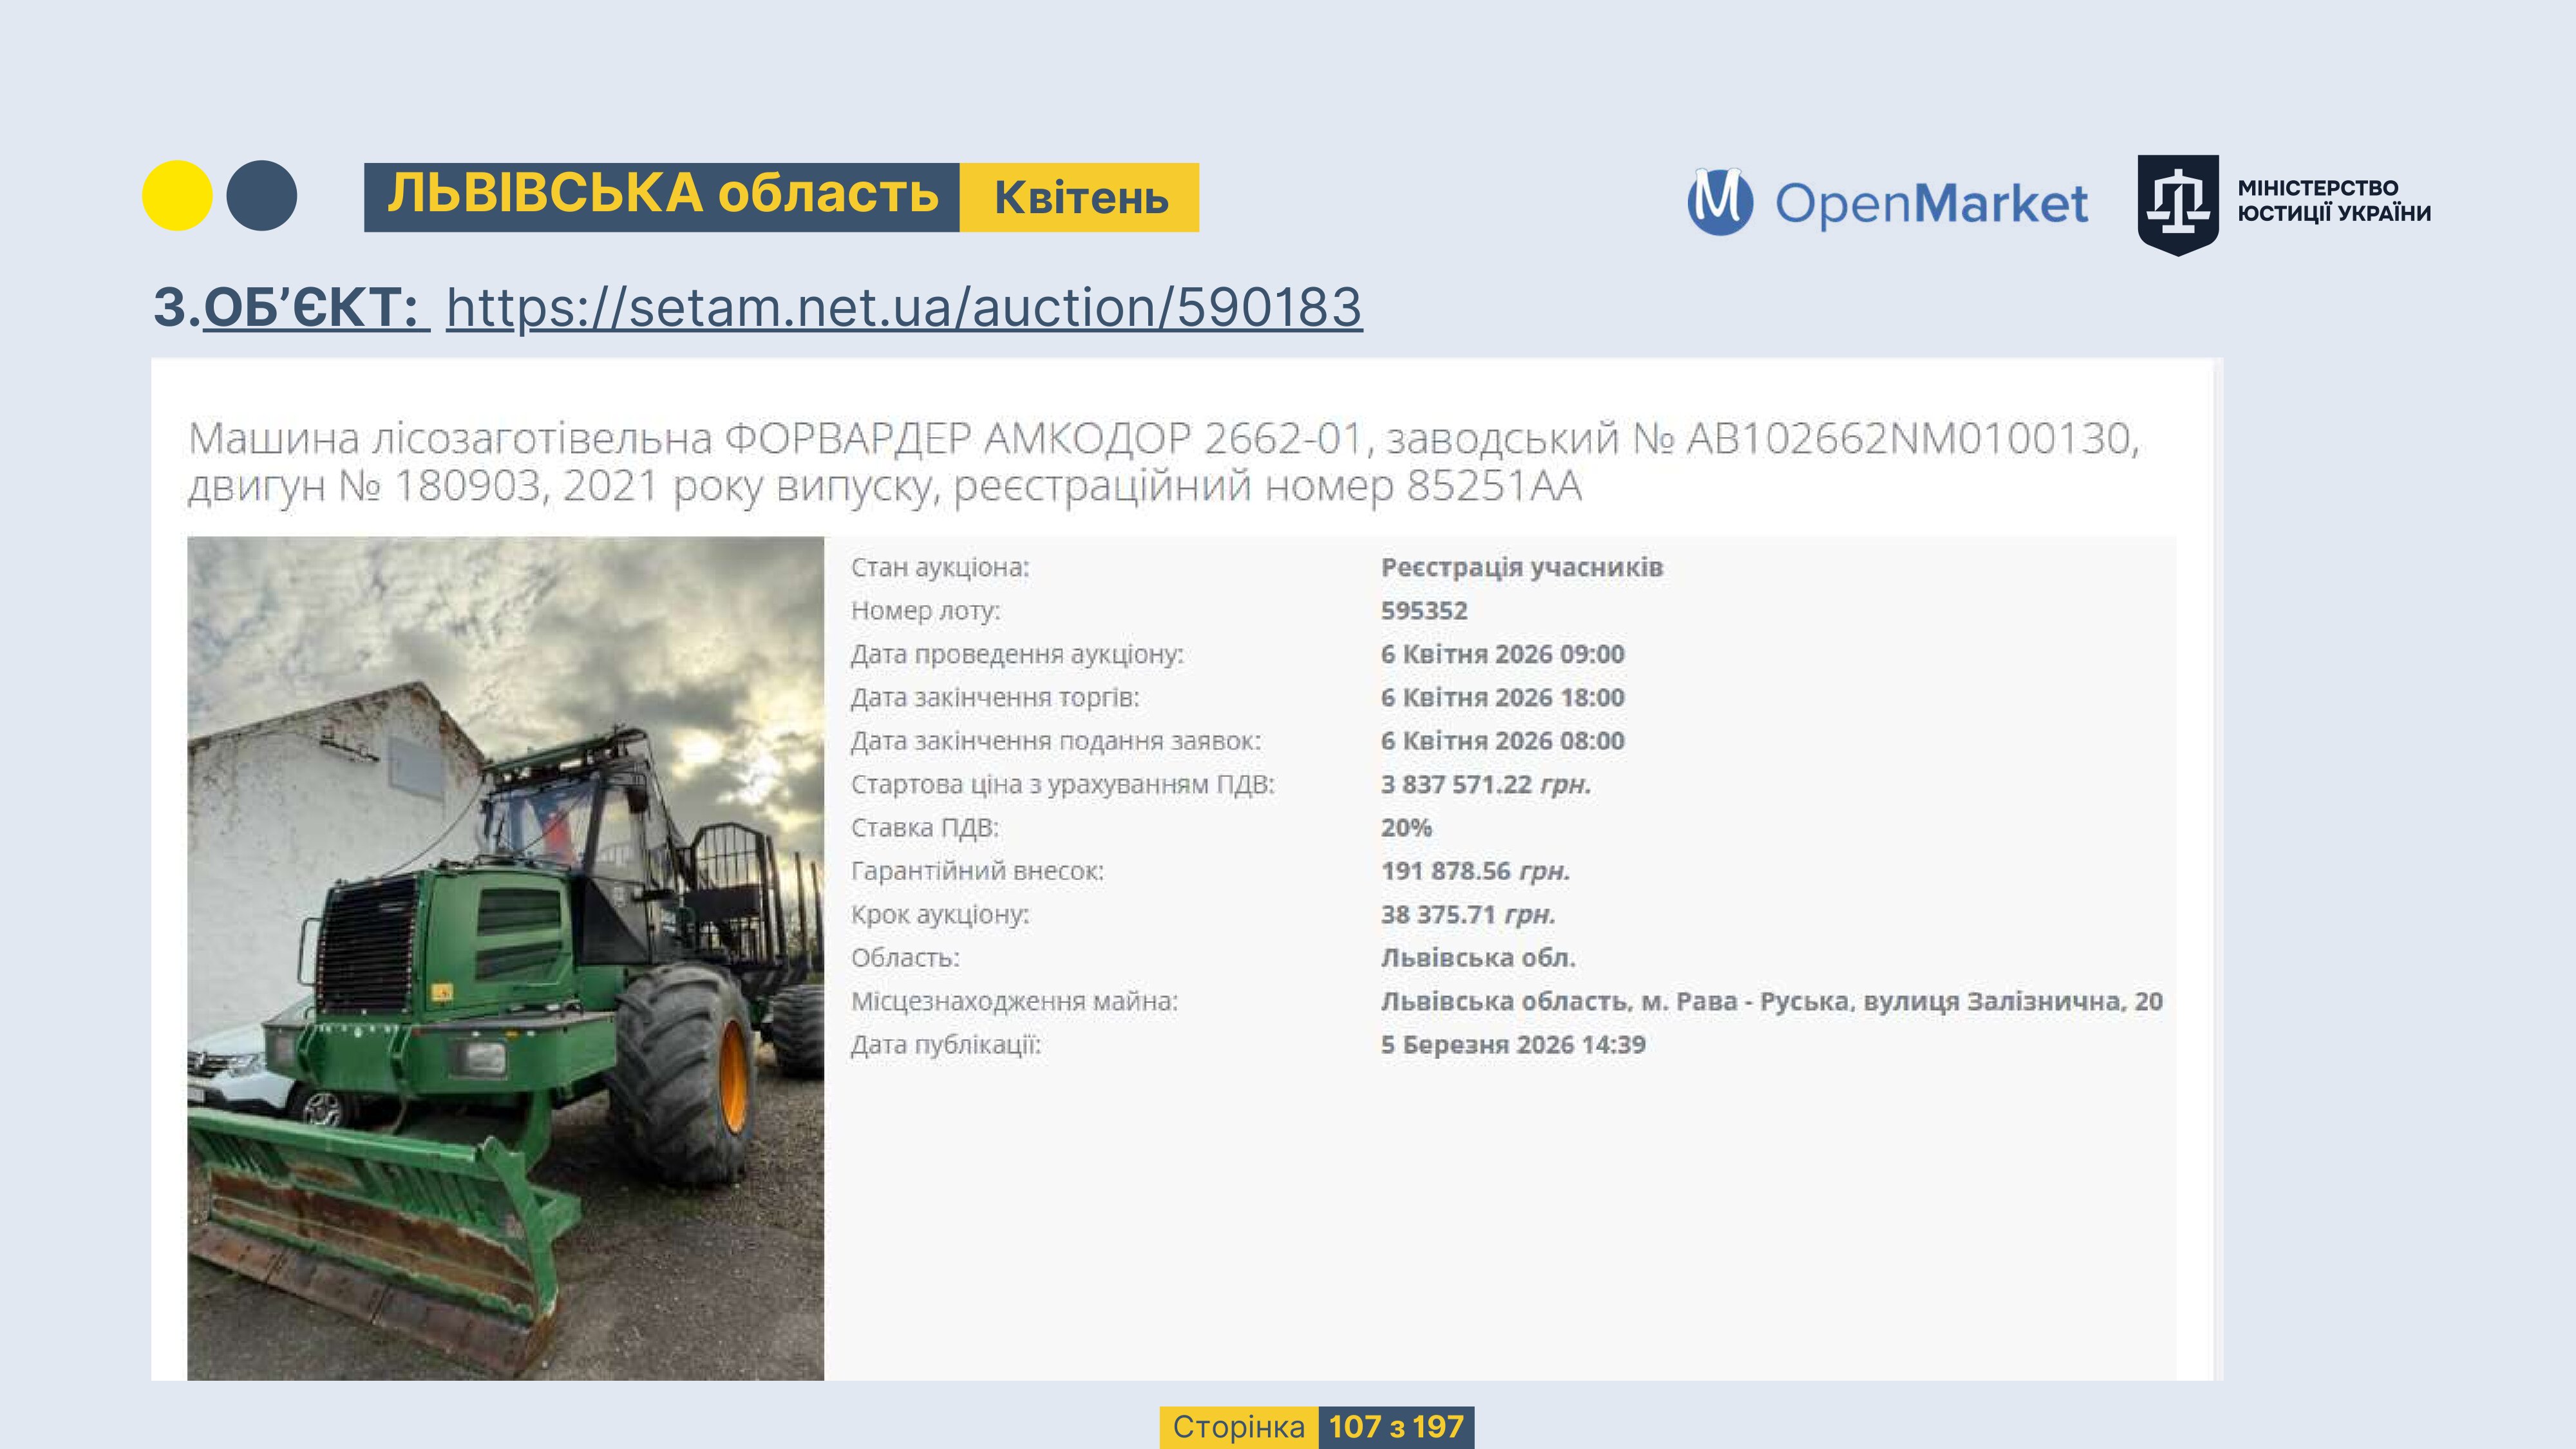Click the starting price 3 837 571.22 грн.
The image size is (2576, 1449).
point(1485,785)
